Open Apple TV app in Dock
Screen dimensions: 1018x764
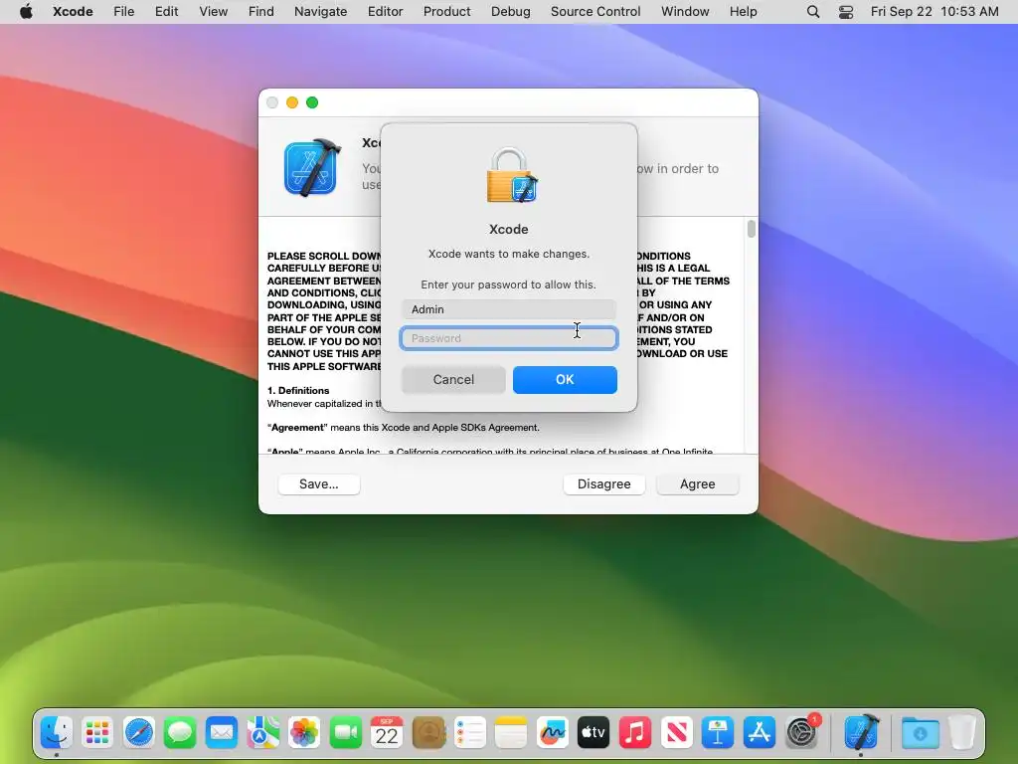coord(594,733)
